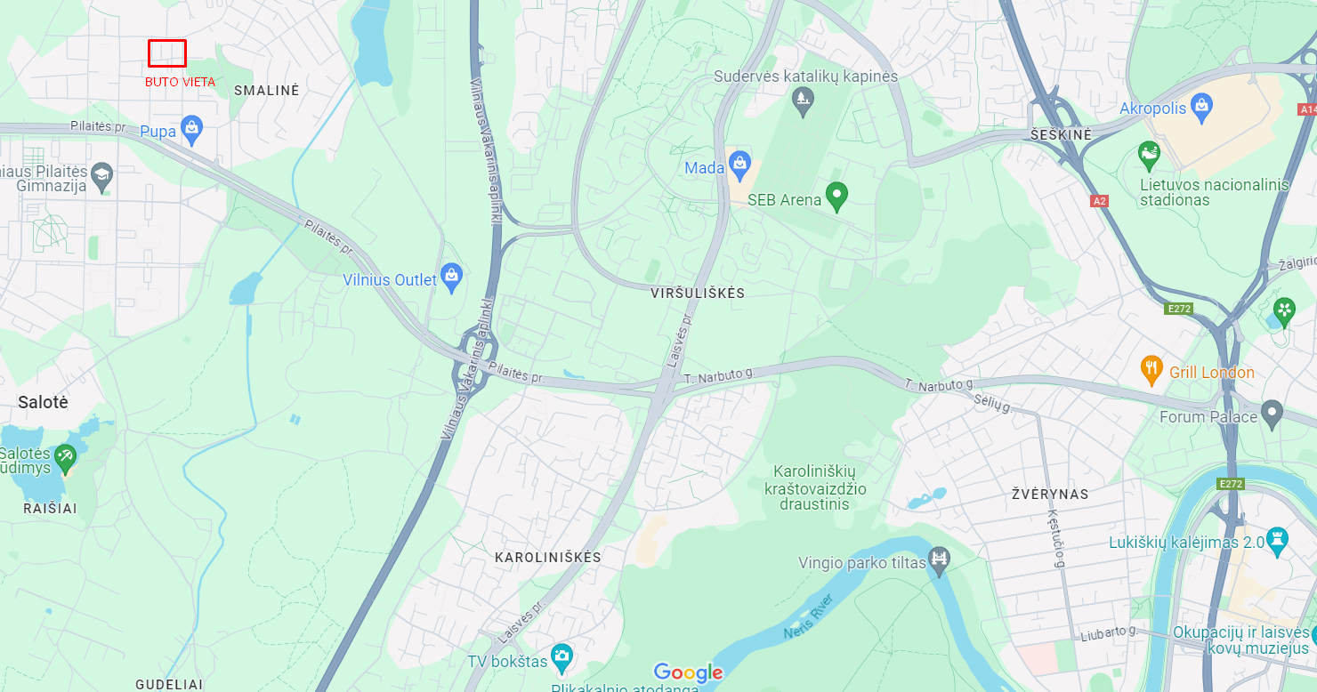The width and height of the screenshot is (1317, 692).
Task: Click the SEB Arena green pin
Action: click(x=836, y=197)
